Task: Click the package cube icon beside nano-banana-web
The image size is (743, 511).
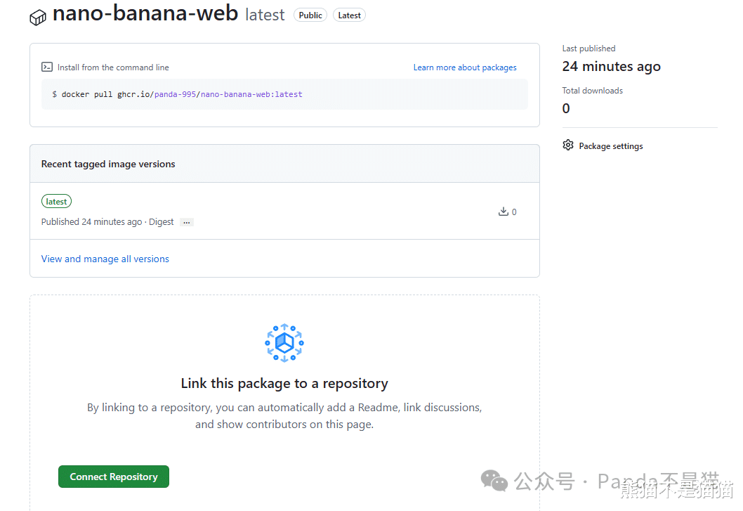Action: tap(38, 18)
